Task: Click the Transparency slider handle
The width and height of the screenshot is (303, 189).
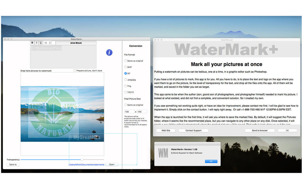Action: (82, 160)
